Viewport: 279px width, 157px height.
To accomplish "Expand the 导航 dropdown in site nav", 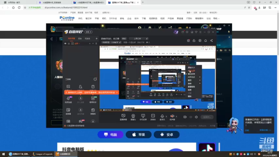I will 216,18.
